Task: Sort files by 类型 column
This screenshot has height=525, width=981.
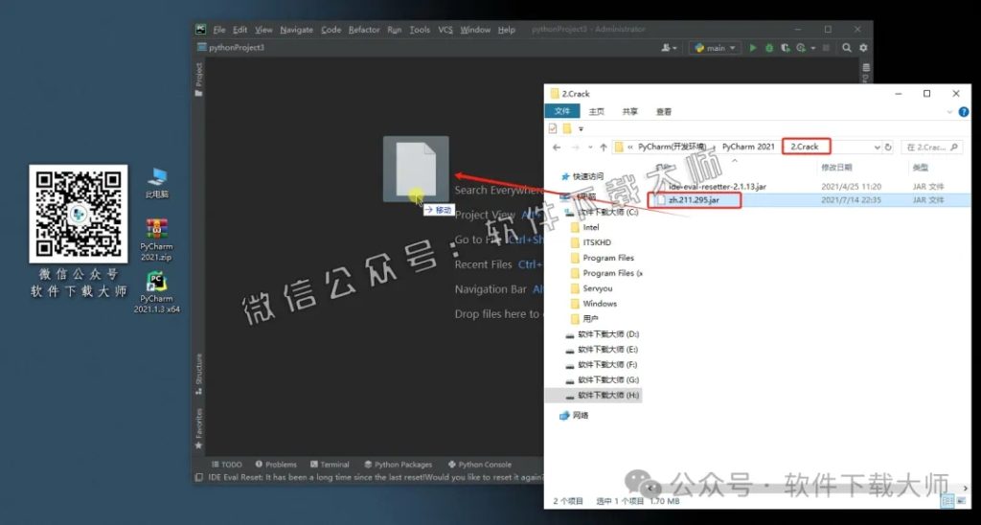Action: tap(921, 168)
